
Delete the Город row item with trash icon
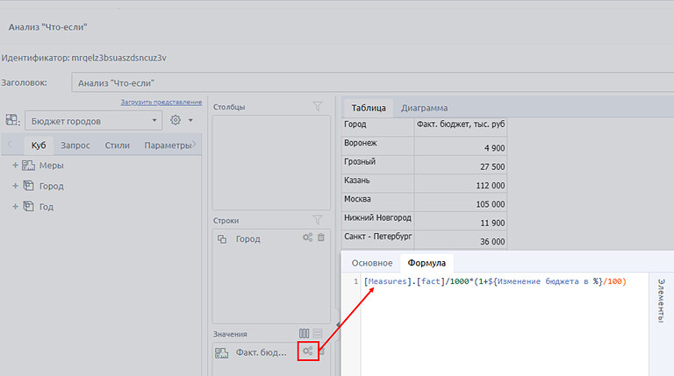pos(321,238)
